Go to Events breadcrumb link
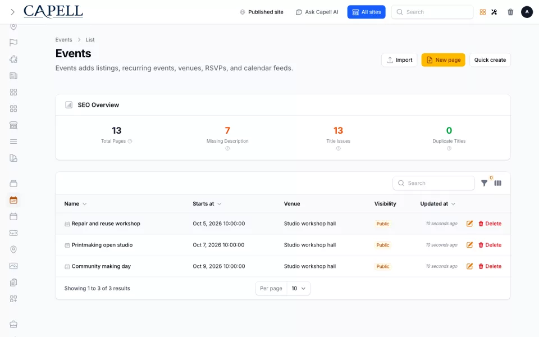The height and width of the screenshot is (337, 539). (x=63, y=39)
